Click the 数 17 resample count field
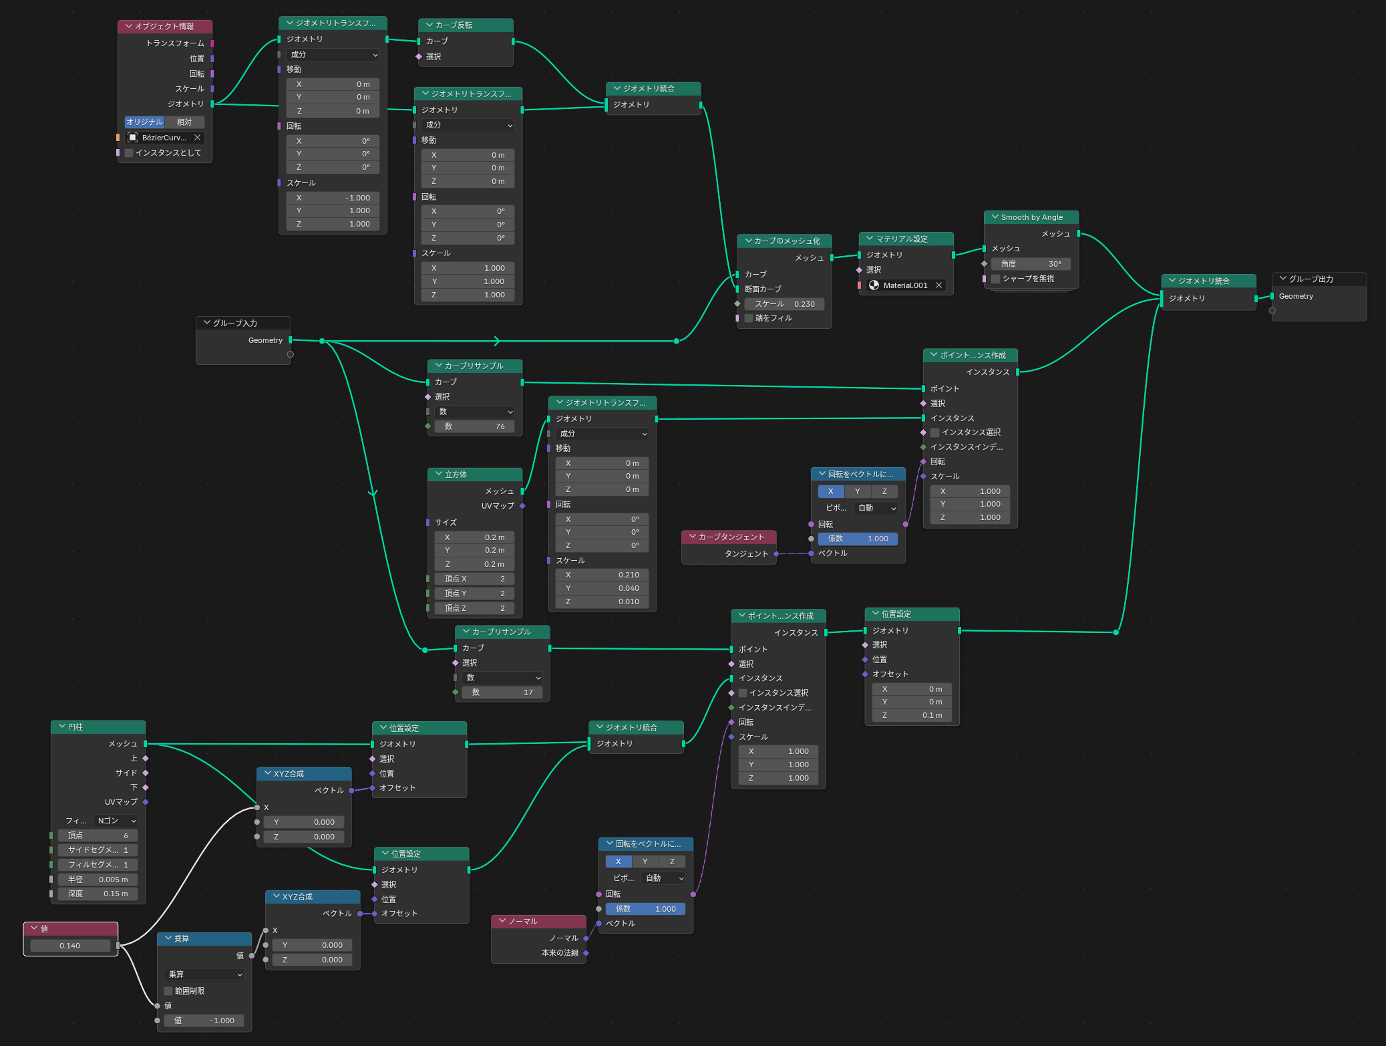 click(502, 692)
